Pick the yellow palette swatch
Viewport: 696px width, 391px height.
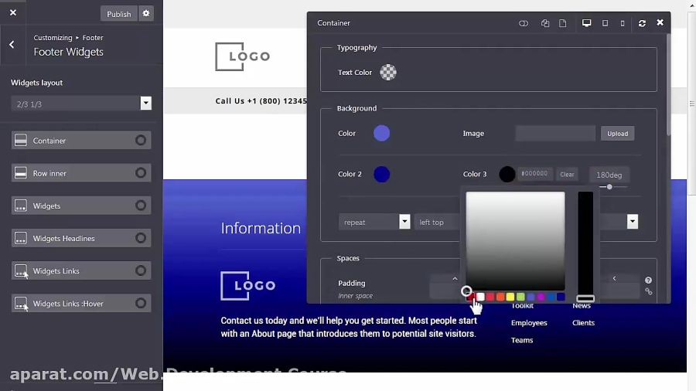click(510, 297)
